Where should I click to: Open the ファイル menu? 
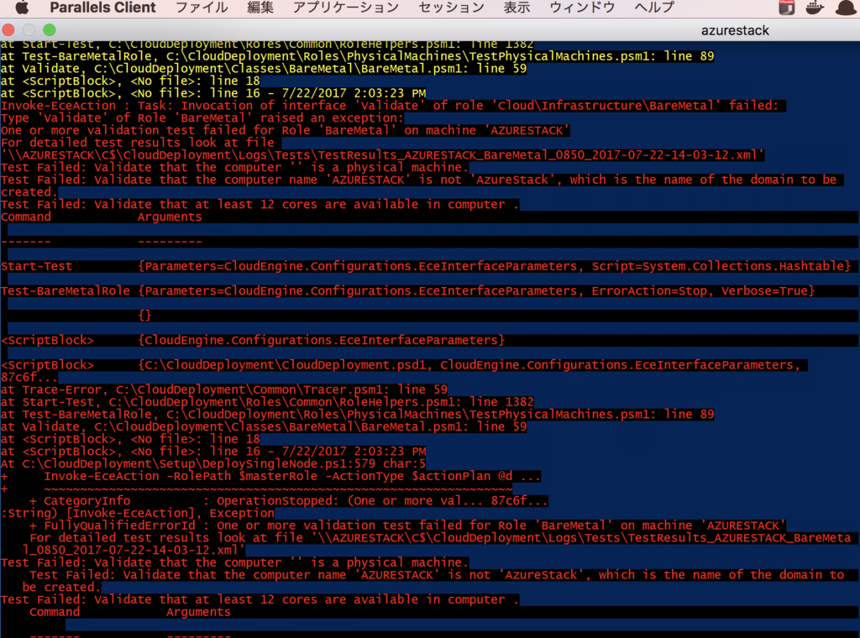point(202,8)
